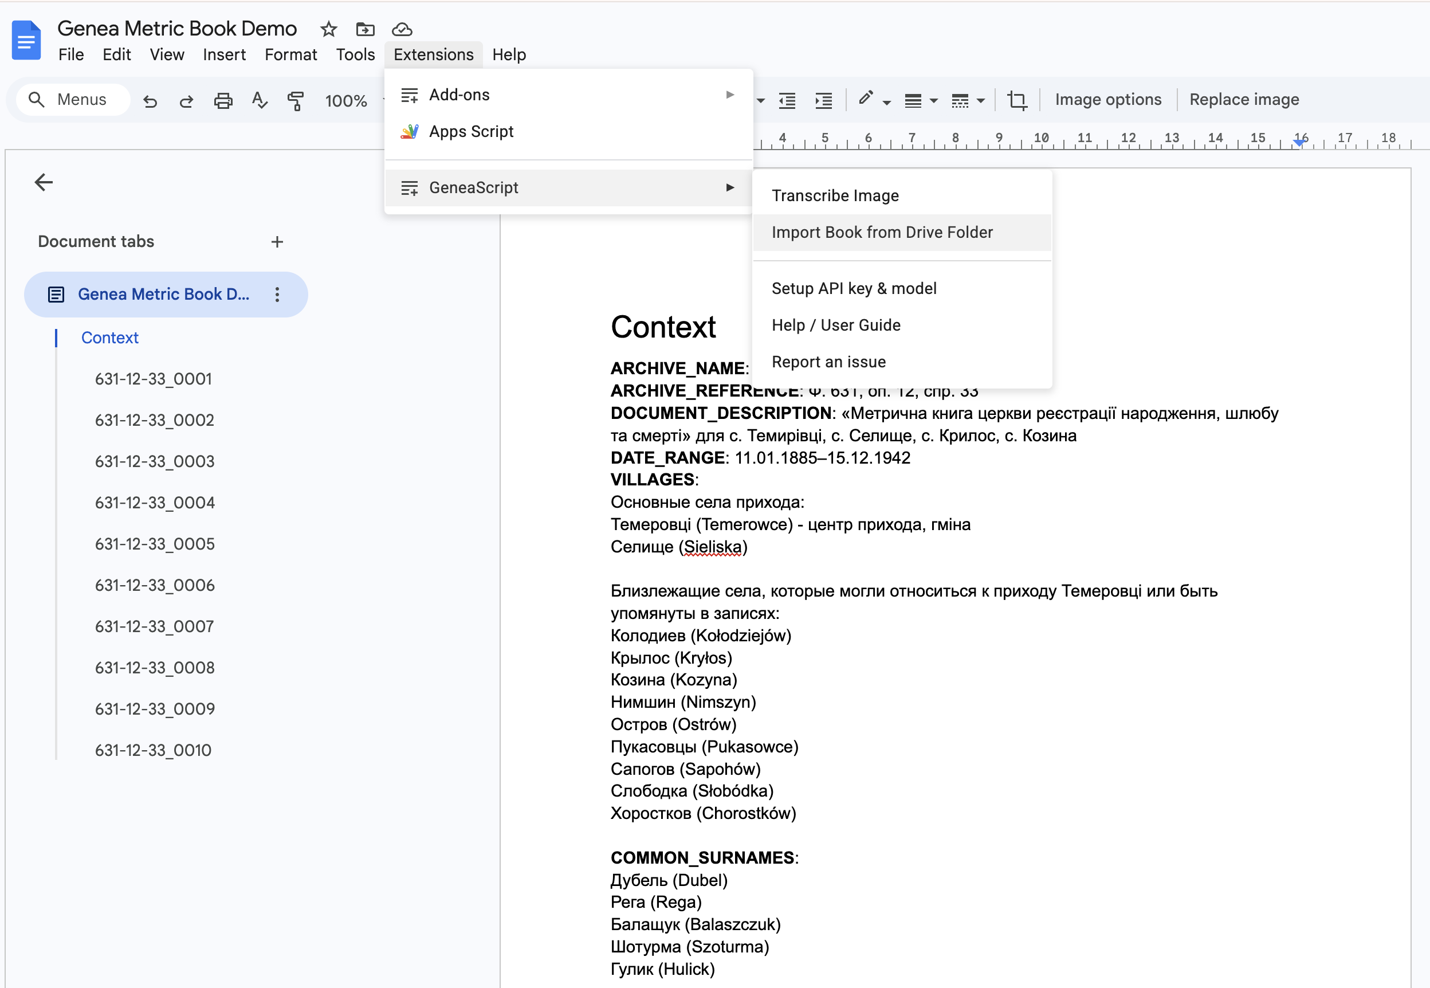Click the Redo icon
Image resolution: width=1430 pixels, height=988 pixels.
186,100
